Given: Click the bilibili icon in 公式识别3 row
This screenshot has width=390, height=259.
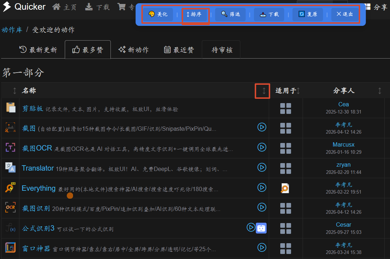Looking at the screenshot, I should coord(261,228).
